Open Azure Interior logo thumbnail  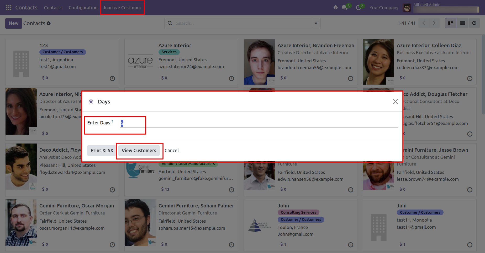tap(140, 62)
